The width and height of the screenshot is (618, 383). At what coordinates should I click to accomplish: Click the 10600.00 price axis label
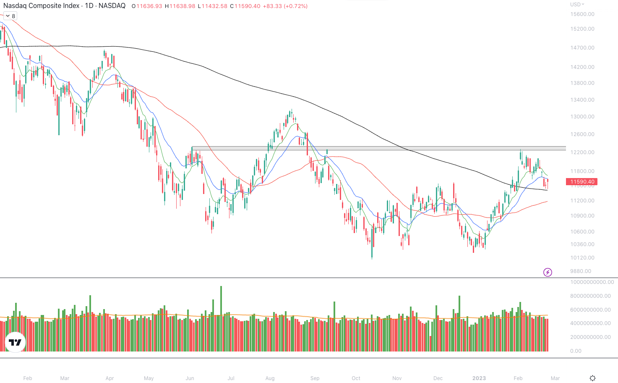point(582,232)
